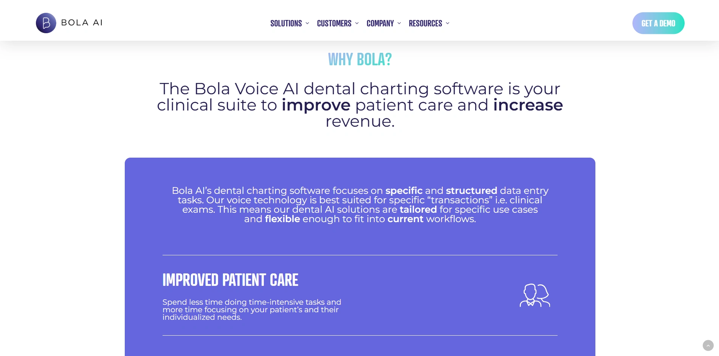
Task: Click the patient care people icon
Action: [535, 295]
